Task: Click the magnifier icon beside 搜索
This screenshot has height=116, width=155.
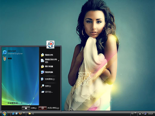Action: coord(43,86)
